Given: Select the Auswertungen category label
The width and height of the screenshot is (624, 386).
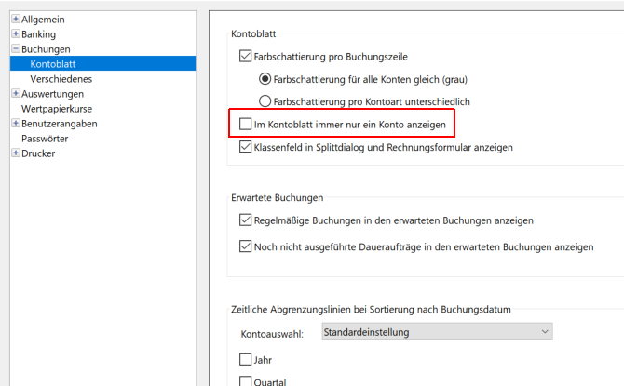Looking at the screenshot, I should [x=52, y=94].
